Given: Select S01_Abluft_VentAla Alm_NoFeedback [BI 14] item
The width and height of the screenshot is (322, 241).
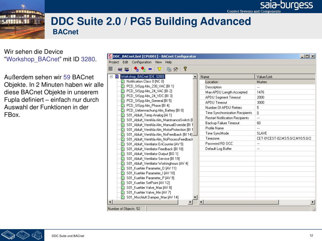Looking at the screenshot, I should (159, 134).
